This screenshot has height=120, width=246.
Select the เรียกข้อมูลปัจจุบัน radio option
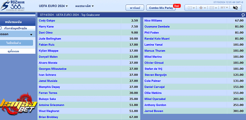coord(1,28)
